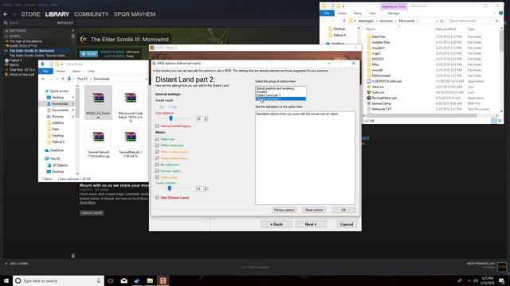Image resolution: width=510 pixels, height=286 pixels.
Task: Select Shaders in the options group list
Action: (x=261, y=92)
